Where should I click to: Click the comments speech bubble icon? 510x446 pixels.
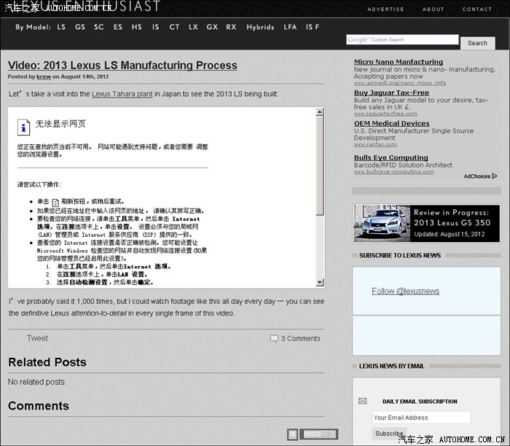274,338
